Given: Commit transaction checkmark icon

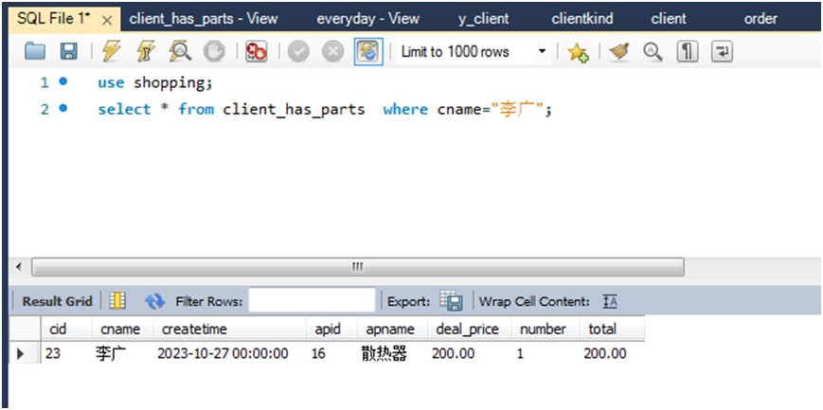Looking at the screenshot, I should click(x=298, y=51).
